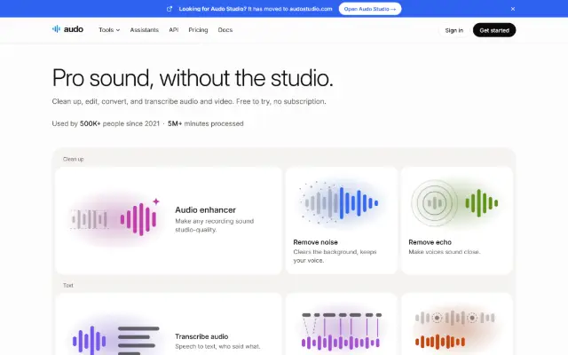Open the Audio enhancer title
The height and width of the screenshot is (355, 568).
point(205,209)
